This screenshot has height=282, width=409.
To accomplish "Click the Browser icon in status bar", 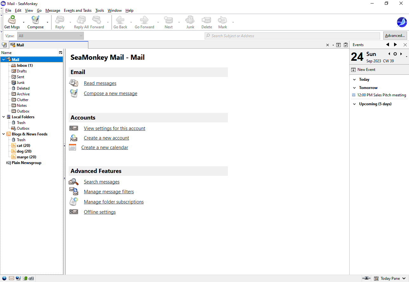I will tap(4, 279).
